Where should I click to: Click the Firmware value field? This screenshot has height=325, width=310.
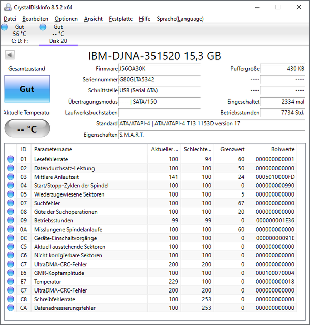tap(159, 69)
